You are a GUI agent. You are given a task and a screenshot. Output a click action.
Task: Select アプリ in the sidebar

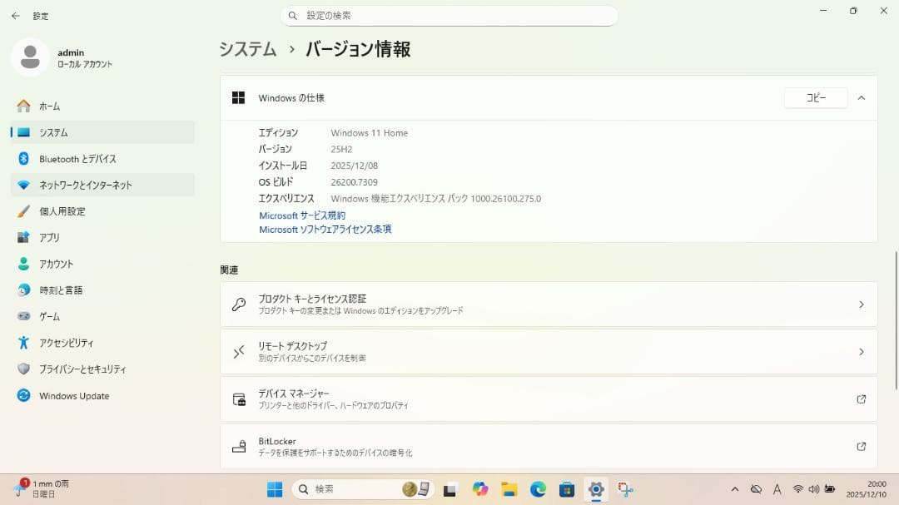point(49,237)
